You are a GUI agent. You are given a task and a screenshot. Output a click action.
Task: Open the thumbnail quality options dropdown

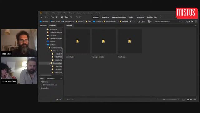tap(143, 22)
